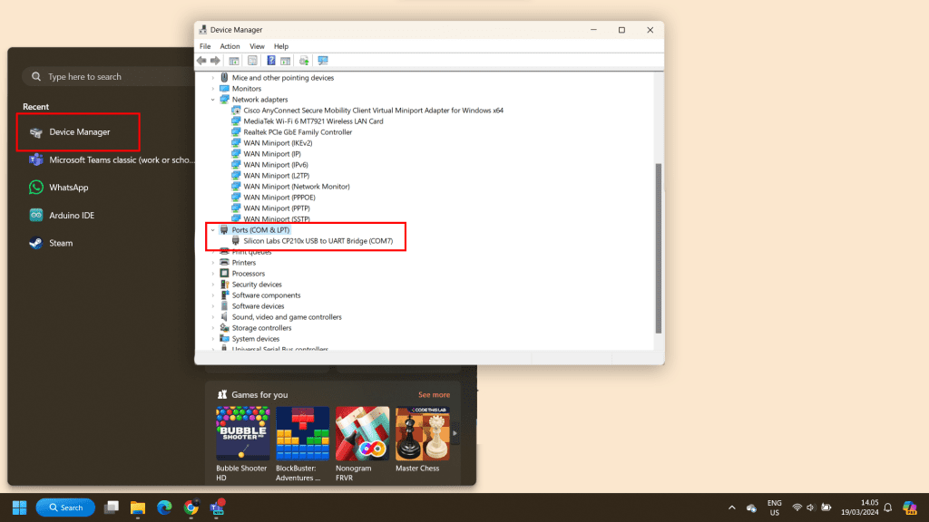Viewport: 929px width, 522px height.
Task: Open the Master Chess game thumbnail
Action: click(x=416, y=434)
